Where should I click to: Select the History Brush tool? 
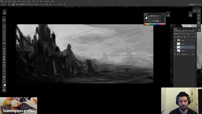click(x=4, y=51)
